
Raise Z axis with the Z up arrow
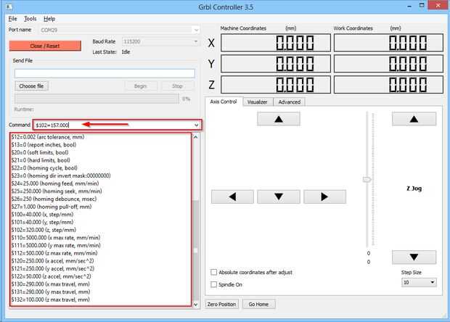414,119
